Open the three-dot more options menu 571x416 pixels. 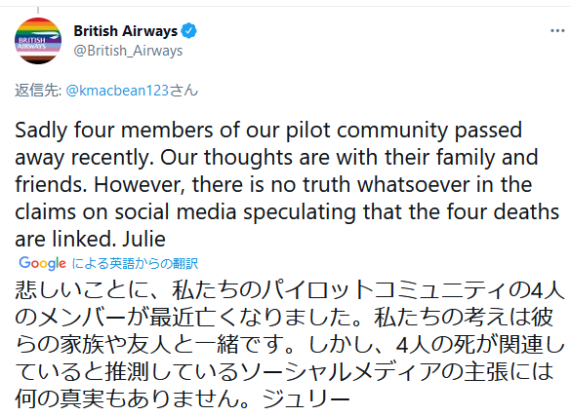(557, 31)
